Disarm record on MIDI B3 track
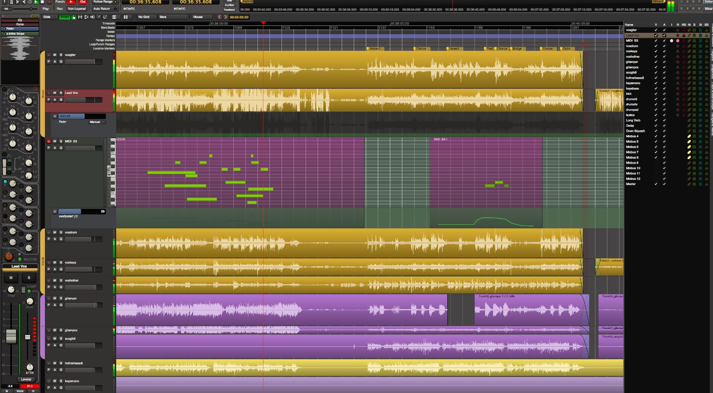 [x=49, y=141]
